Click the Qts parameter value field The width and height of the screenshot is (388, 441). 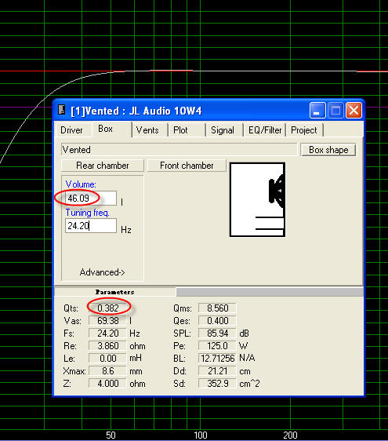point(107,308)
